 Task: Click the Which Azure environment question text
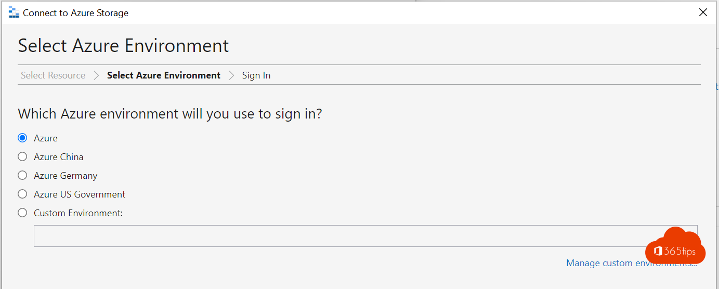click(x=170, y=113)
